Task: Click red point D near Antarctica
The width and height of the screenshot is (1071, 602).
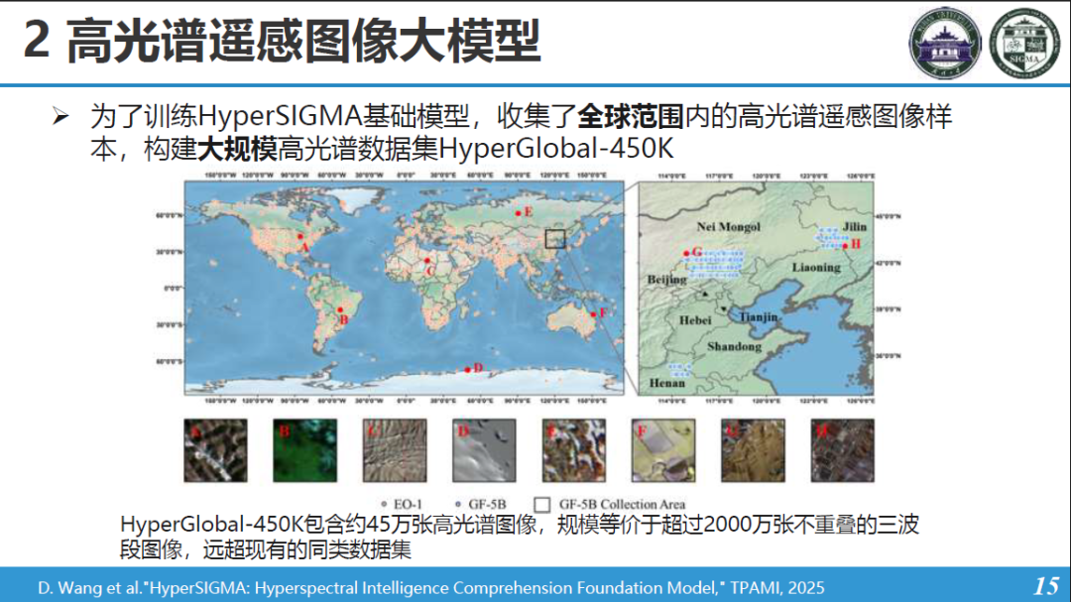Action: pyautogui.click(x=468, y=370)
